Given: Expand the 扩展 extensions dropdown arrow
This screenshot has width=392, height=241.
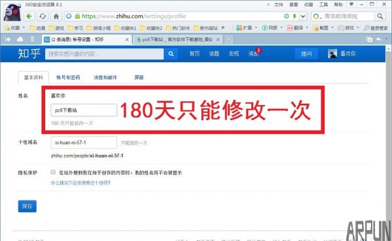Looking at the screenshot, I should tap(256, 27).
